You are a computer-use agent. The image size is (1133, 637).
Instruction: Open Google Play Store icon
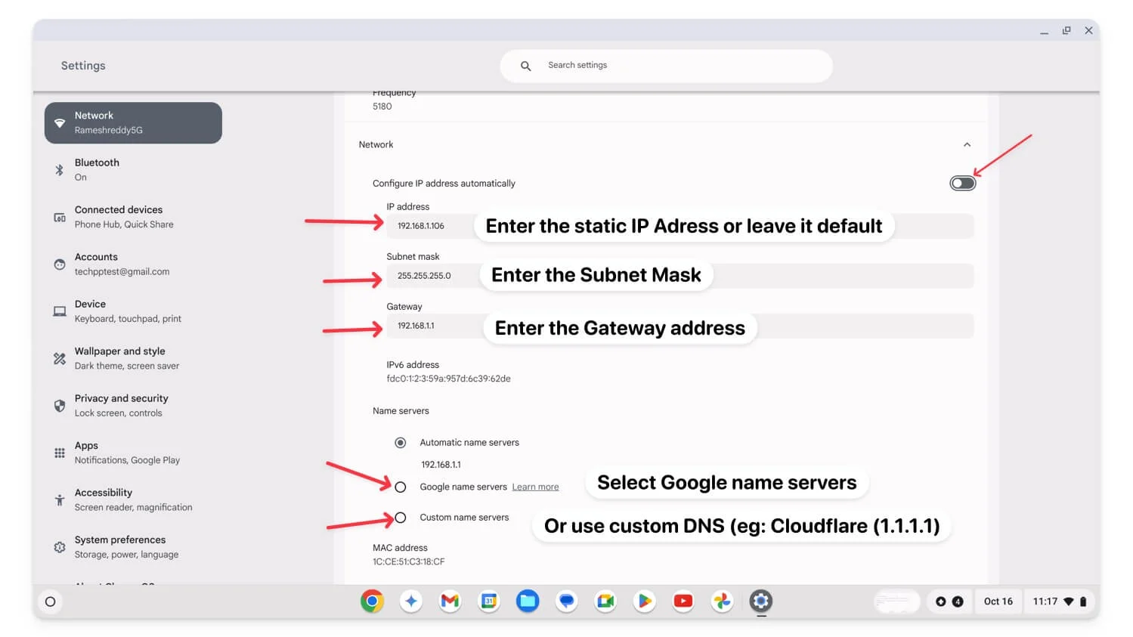tap(645, 601)
